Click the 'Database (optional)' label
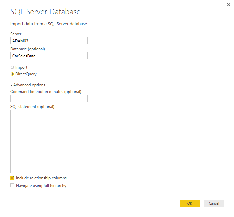The height and width of the screenshot is (217, 234). 28,49
